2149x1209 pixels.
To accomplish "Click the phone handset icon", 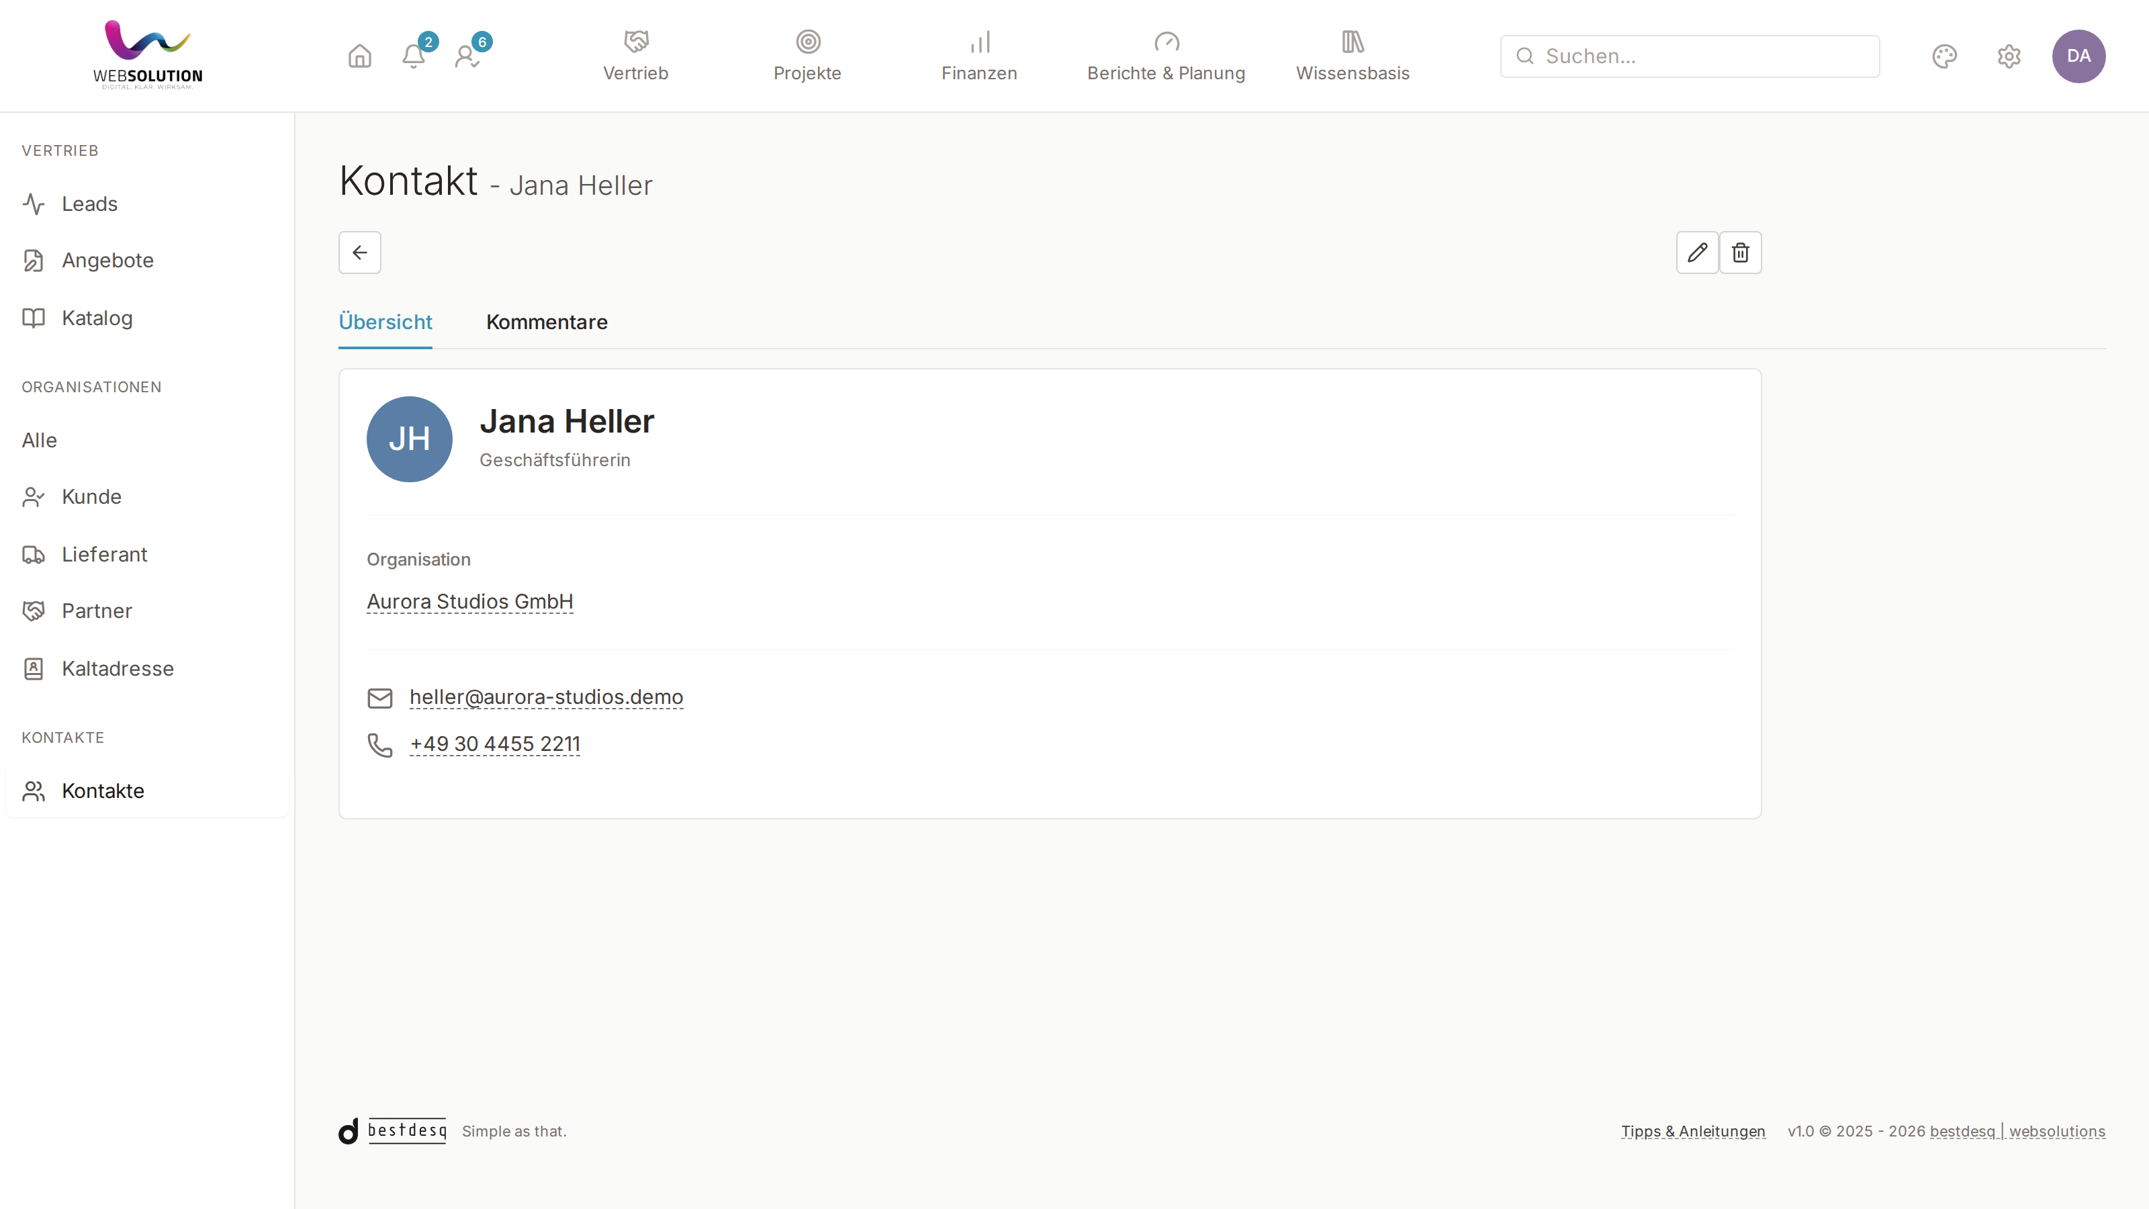I will pos(379,744).
